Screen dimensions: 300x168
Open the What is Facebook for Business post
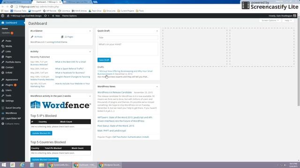click(70, 73)
